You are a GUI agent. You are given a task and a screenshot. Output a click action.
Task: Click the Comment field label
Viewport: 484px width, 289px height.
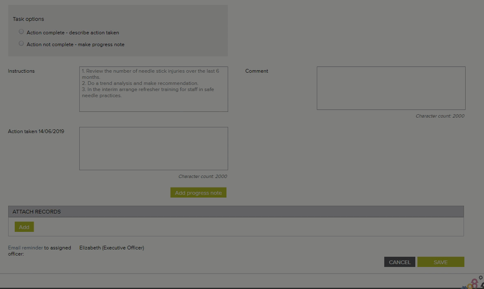coord(257,71)
